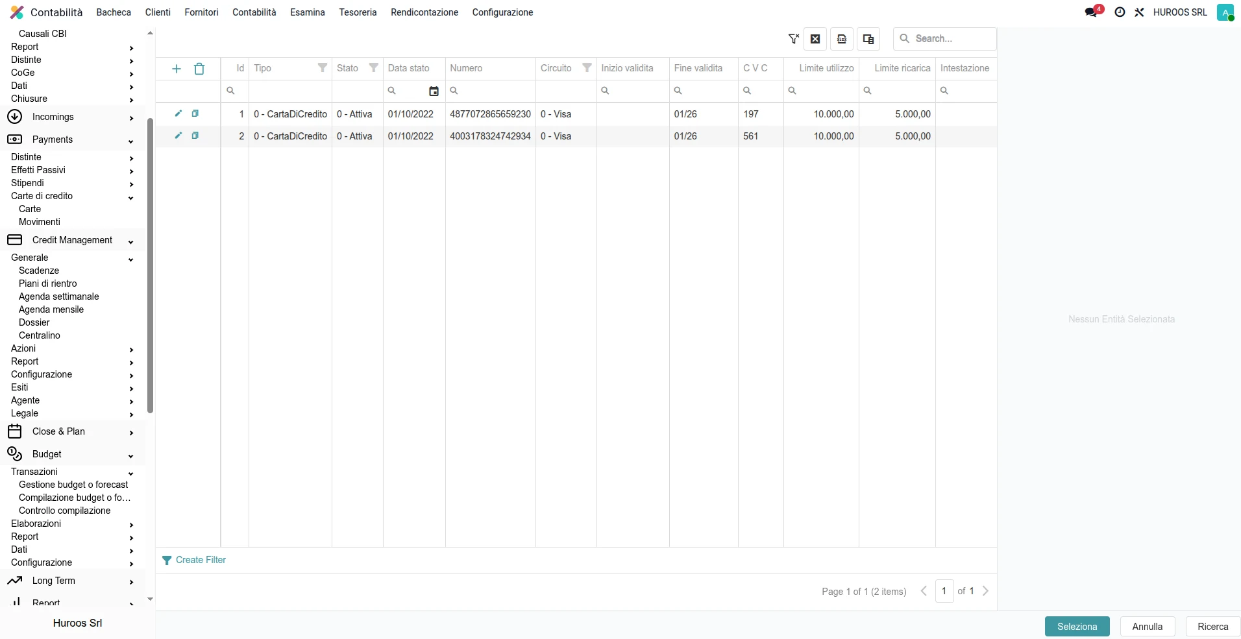This screenshot has width=1241, height=639.
Task: Open the column chooser icon in toolbar
Action: pyautogui.click(x=868, y=39)
